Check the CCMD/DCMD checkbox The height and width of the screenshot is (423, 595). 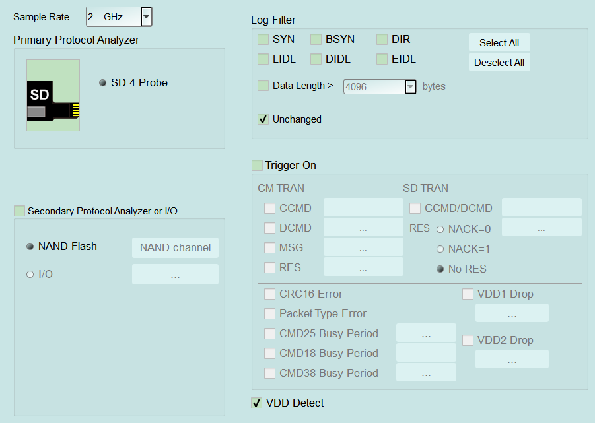pos(415,208)
